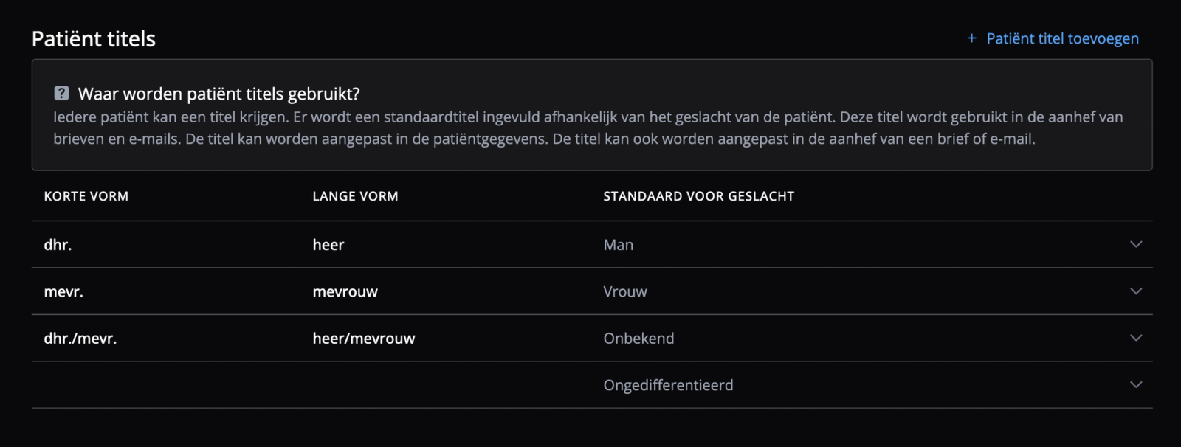
Task: Expand the Onbekend gender dropdown chevron
Action: (1135, 338)
